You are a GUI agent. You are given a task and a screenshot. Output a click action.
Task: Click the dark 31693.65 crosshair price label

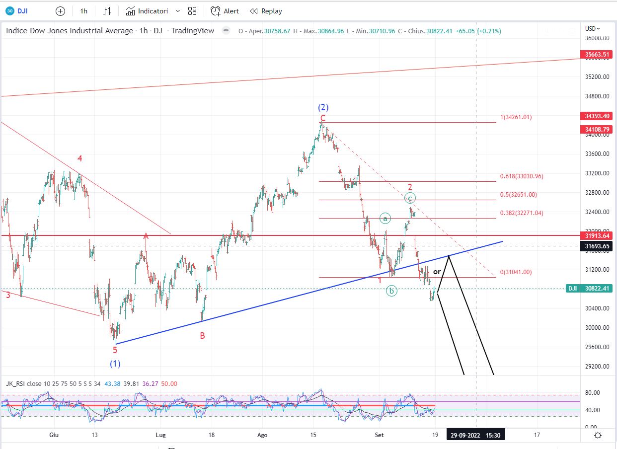click(596, 246)
